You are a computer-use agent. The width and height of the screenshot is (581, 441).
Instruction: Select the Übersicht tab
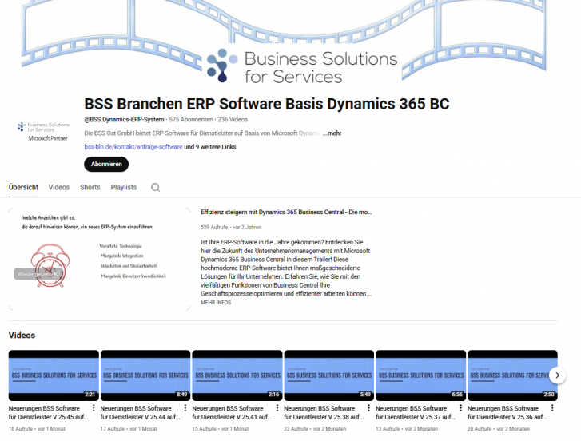coord(23,188)
